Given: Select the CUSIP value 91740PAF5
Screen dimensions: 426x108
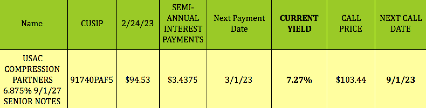Looking at the screenshot, I should [92, 80].
